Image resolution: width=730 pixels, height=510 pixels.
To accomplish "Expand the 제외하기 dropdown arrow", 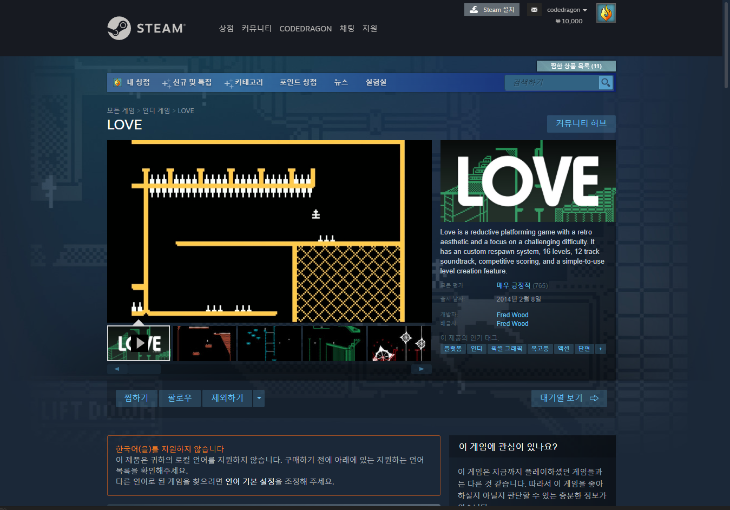I will pos(259,398).
